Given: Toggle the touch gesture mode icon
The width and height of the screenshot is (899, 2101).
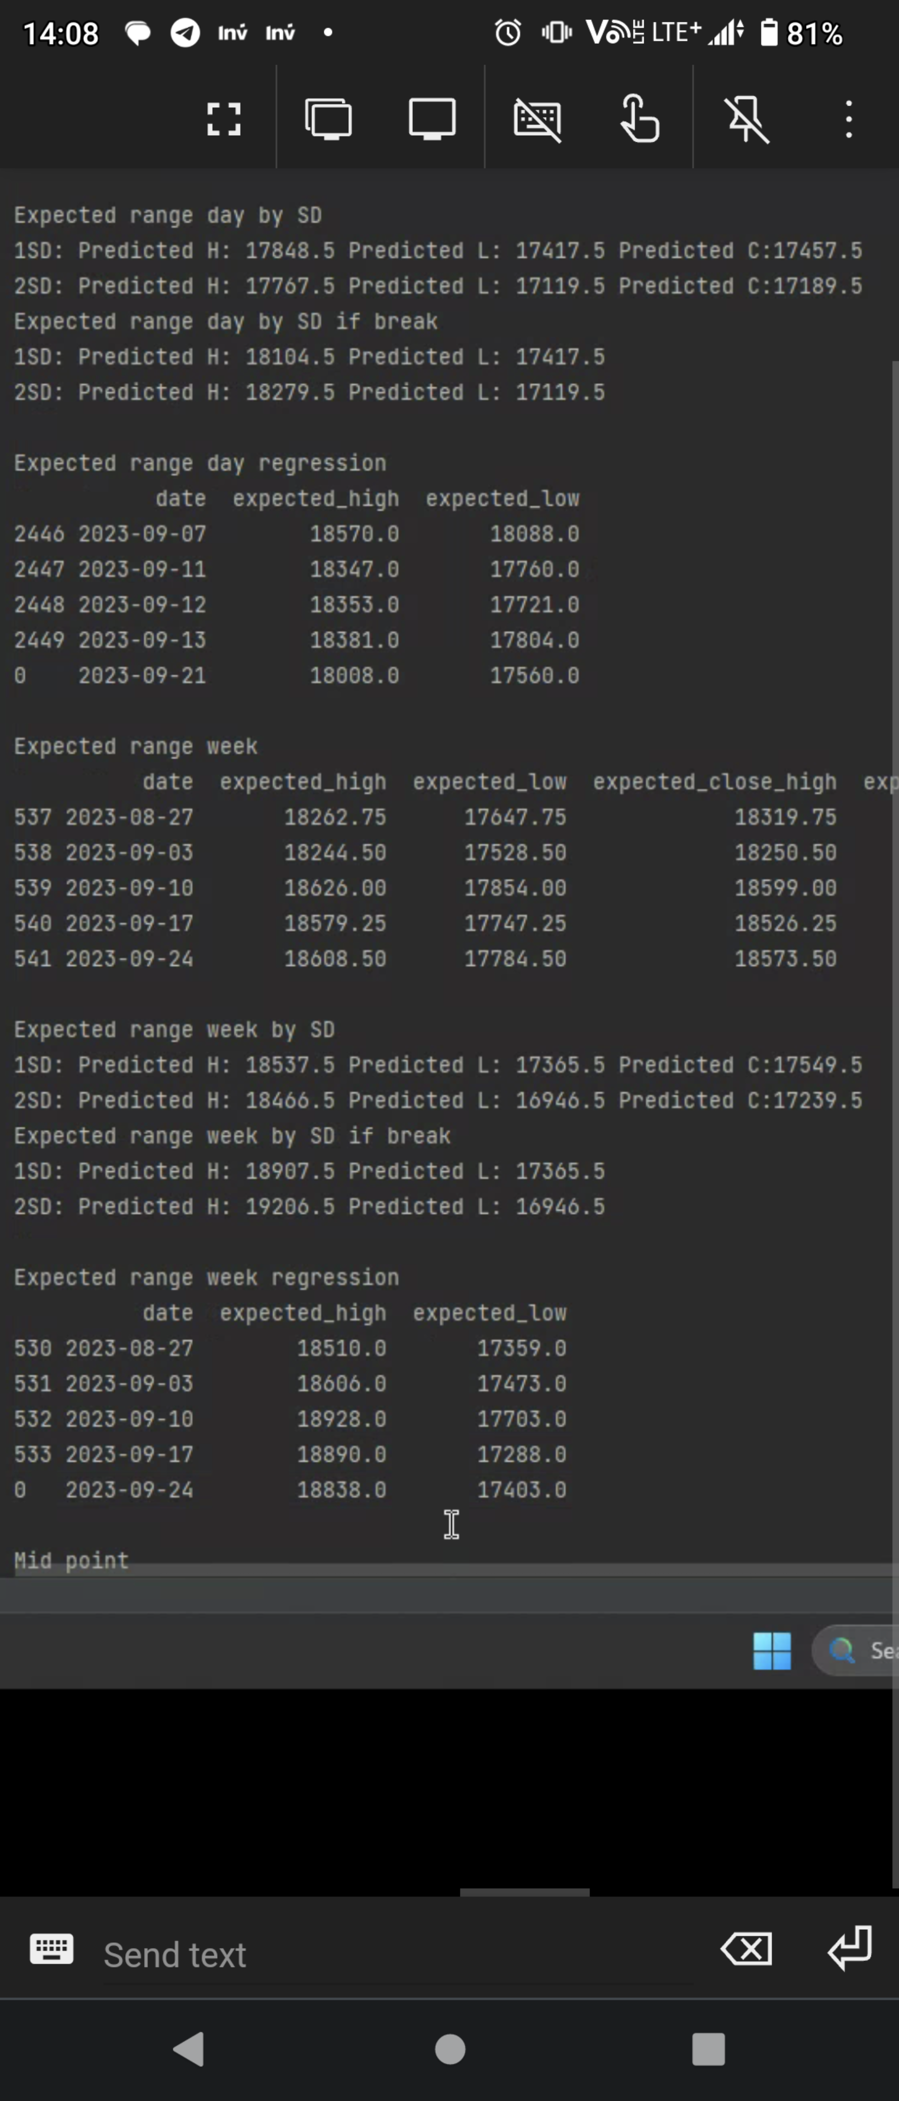Looking at the screenshot, I should point(640,119).
